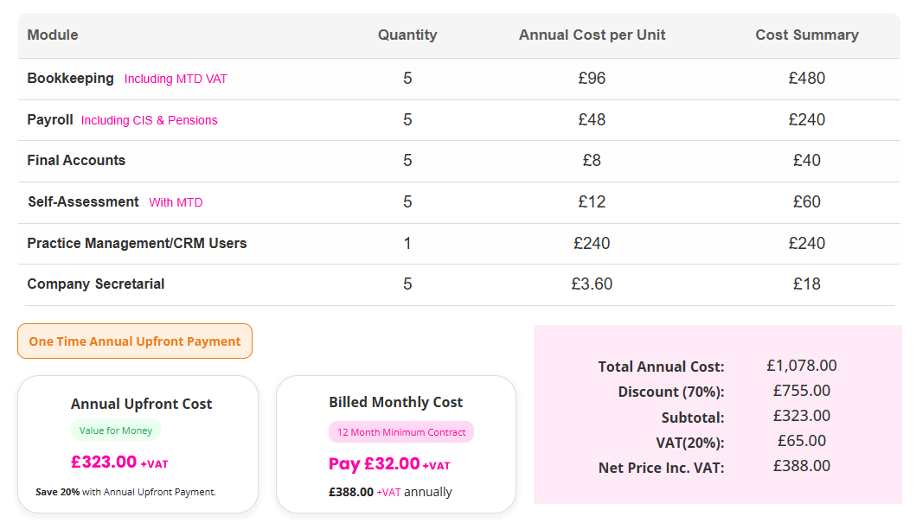Click the Practice Management/CRM Users row
916x523 pixels.
(458, 243)
